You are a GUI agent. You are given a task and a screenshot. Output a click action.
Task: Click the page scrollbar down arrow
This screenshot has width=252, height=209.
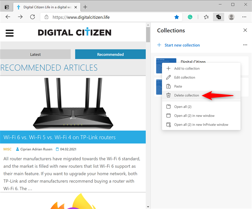tap(148, 207)
